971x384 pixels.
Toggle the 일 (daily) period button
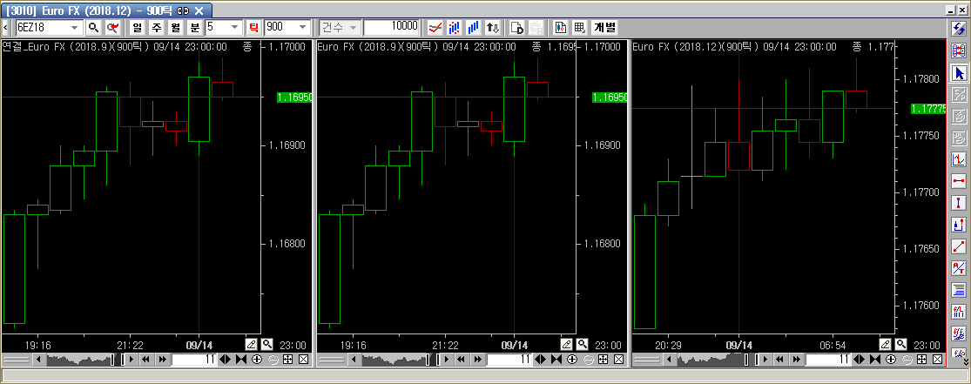[138, 27]
